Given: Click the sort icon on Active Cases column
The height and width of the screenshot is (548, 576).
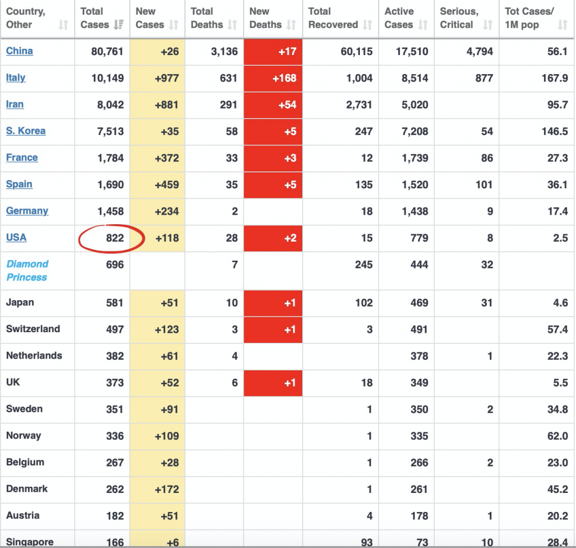Looking at the screenshot, I should pyautogui.click(x=422, y=25).
